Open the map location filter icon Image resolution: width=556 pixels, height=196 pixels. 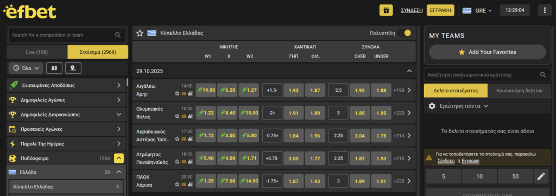[x=73, y=68]
